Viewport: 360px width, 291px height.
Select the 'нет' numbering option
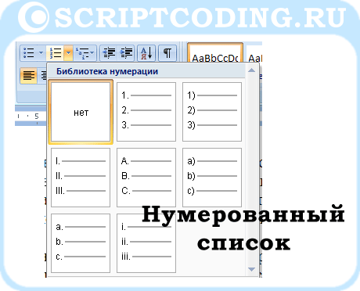coord(81,112)
